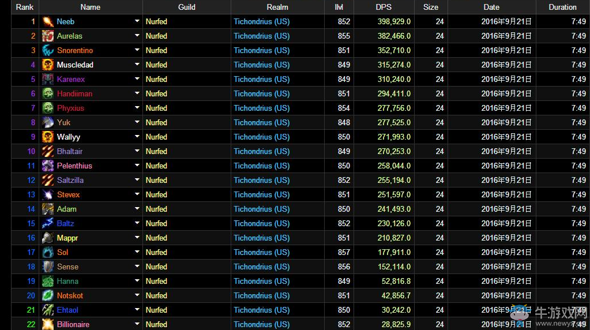Sort the table by DPS column header
590x330 pixels.
383,7
